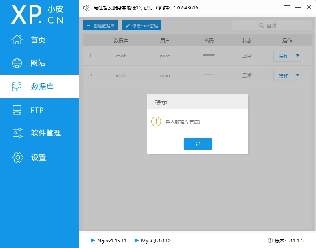The width and height of the screenshot is (316, 248).
Task: Confirm the dialog with the 好 button
Action: click(197, 144)
